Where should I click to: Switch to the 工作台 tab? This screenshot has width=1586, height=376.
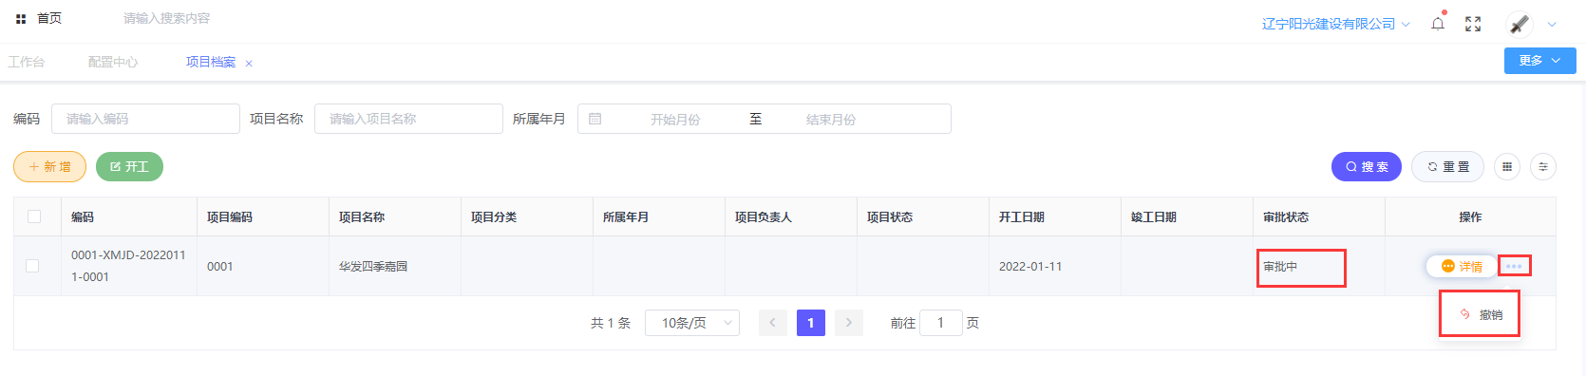(26, 62)
